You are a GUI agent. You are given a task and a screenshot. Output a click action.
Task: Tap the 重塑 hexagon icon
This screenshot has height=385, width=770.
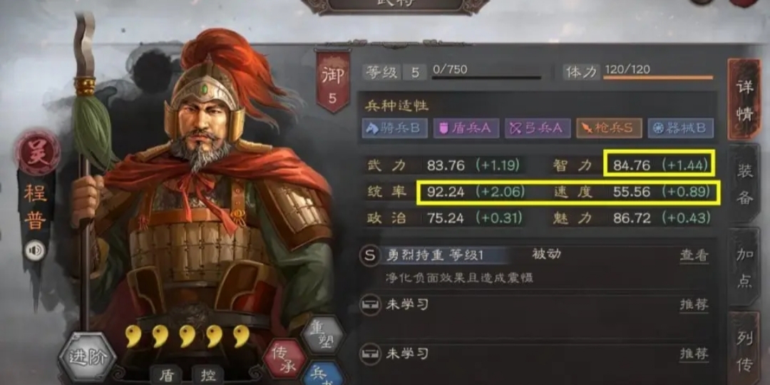(322, 337)
